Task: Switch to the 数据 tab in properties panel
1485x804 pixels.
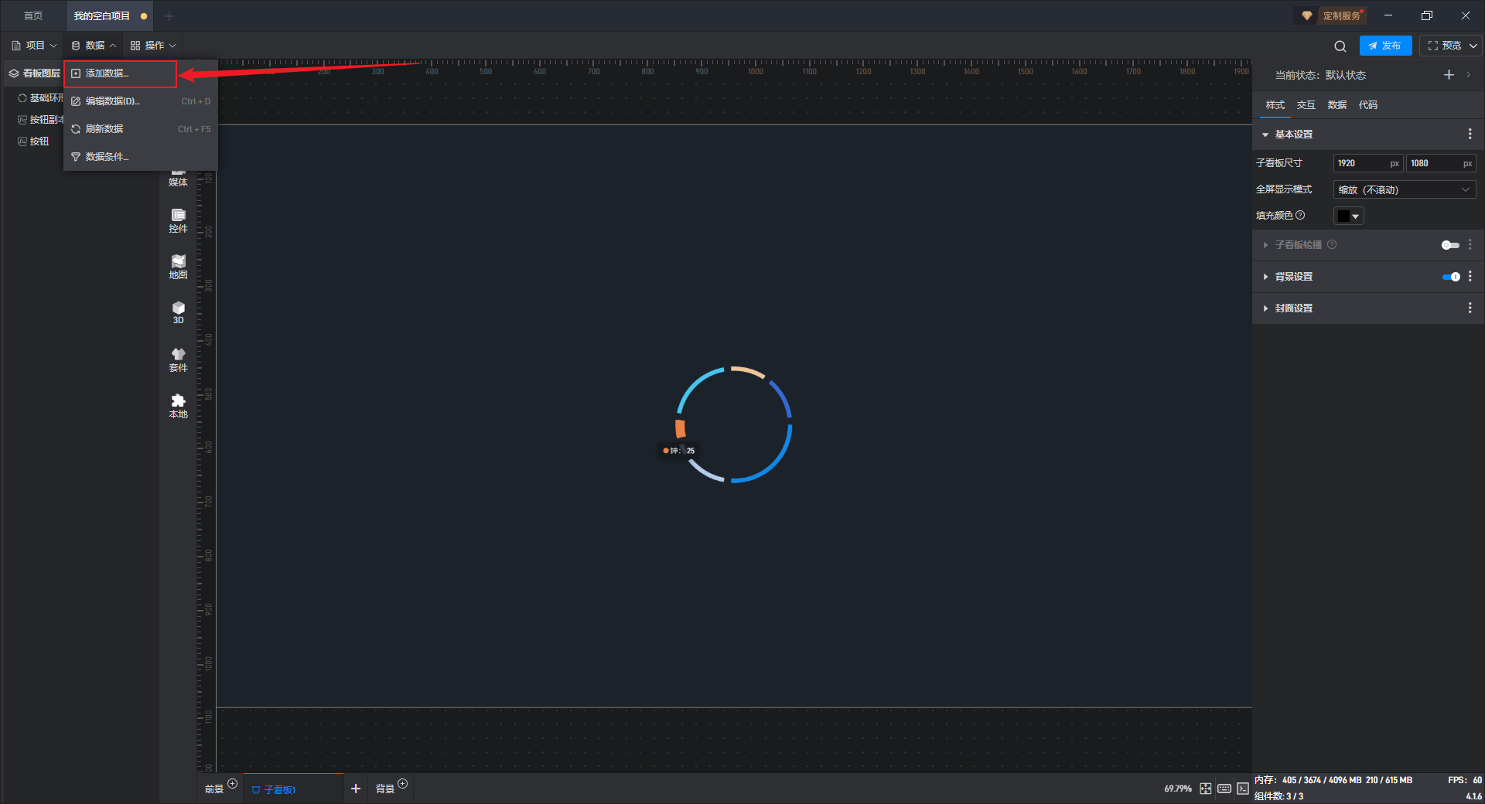Action: [x=1336, y=105]
